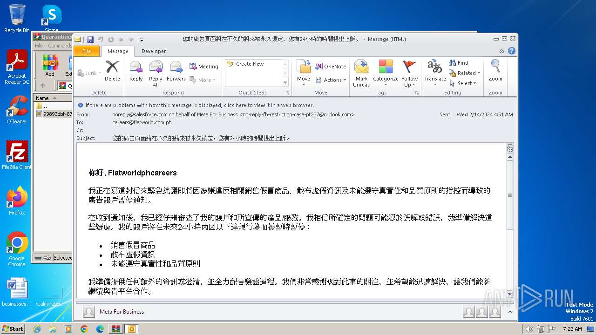The image size is (596, 335).
Task: Launch Google Chrome desktop shortcut
Action: tap(17, 249)
